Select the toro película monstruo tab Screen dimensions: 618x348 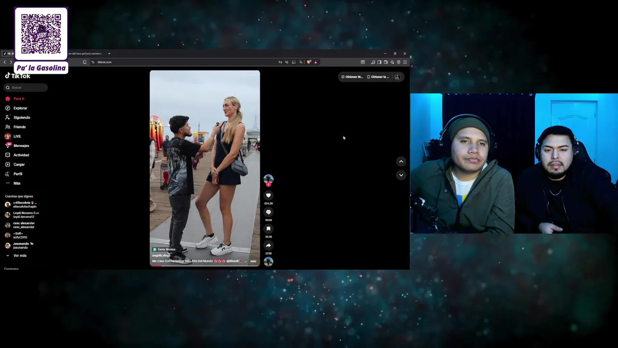pyautogui.click(x=84, y=54)
